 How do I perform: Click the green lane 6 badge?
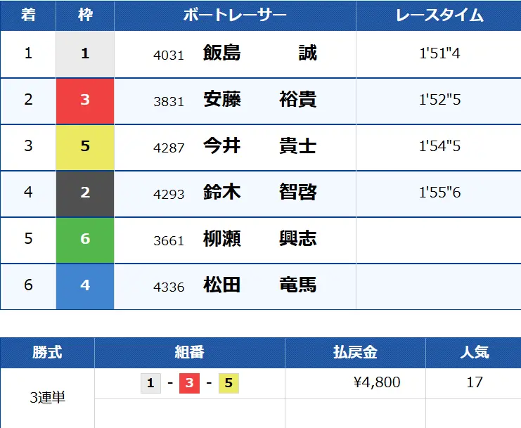point(85,239)
